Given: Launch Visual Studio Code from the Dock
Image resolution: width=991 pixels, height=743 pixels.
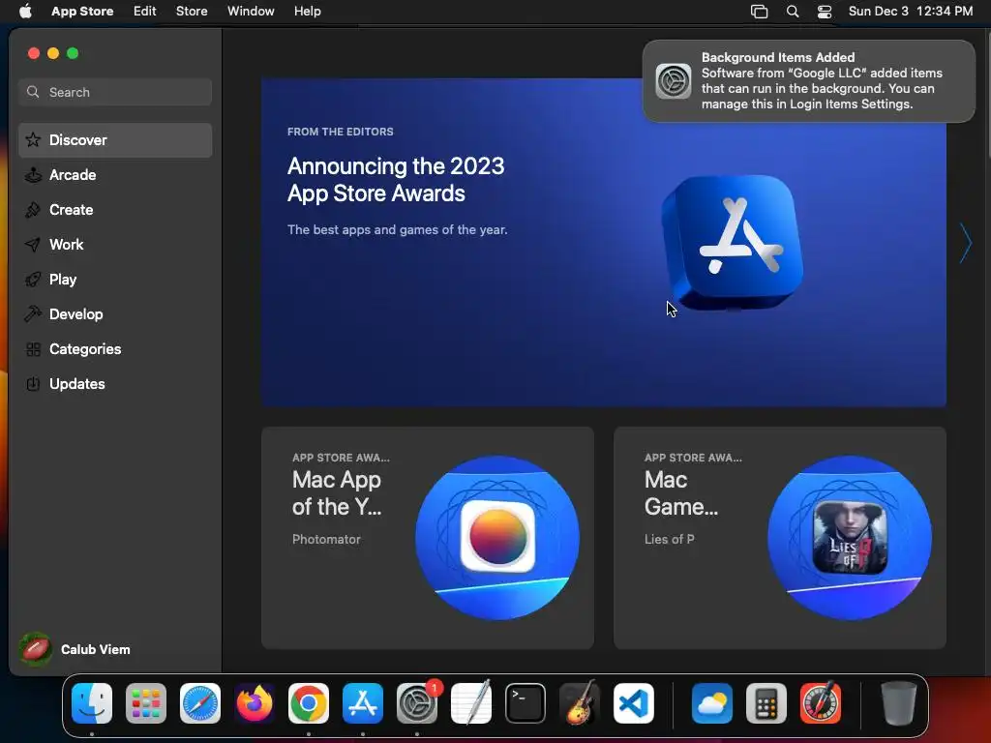Looking at the screenshot, I should (x=634, y=703).
